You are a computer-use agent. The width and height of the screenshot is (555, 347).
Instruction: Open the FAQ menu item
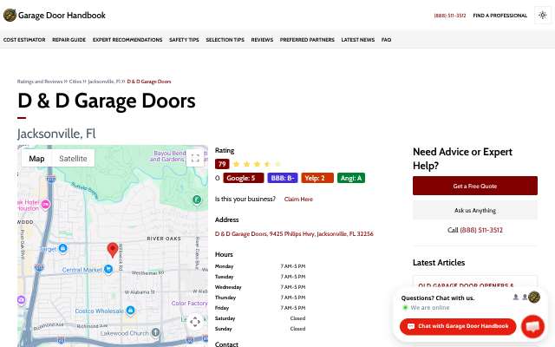(386, 40)
